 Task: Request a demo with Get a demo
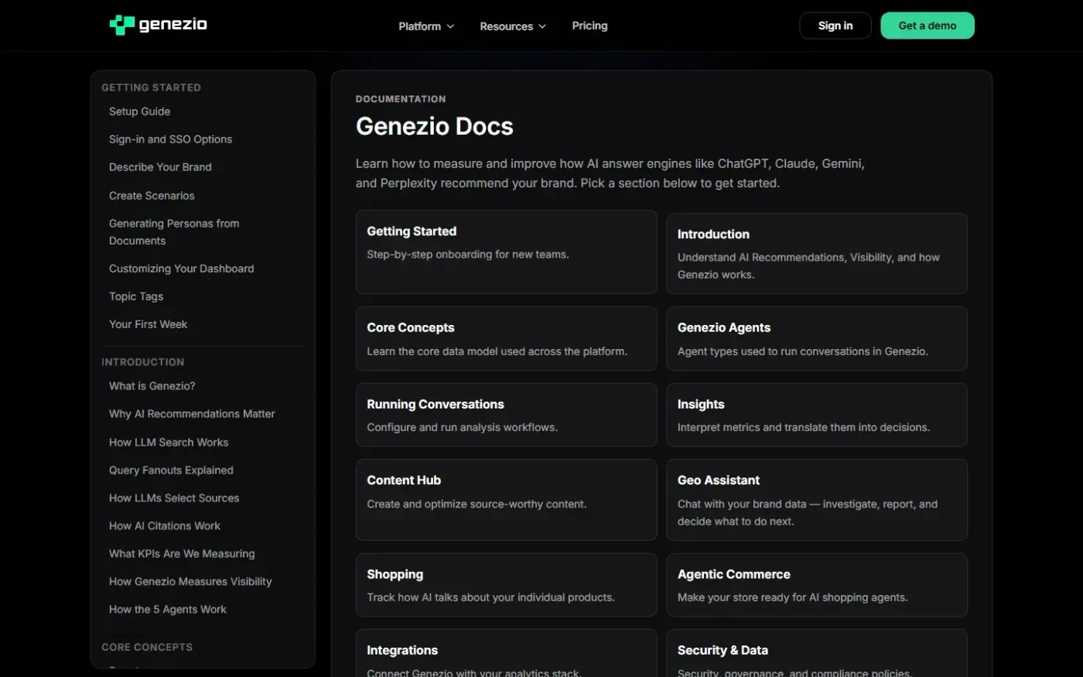point(928,26)
